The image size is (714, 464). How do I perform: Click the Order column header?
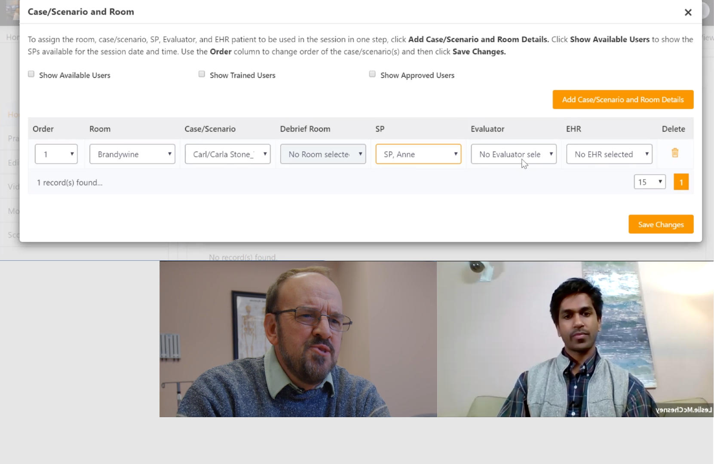[43, 129]
